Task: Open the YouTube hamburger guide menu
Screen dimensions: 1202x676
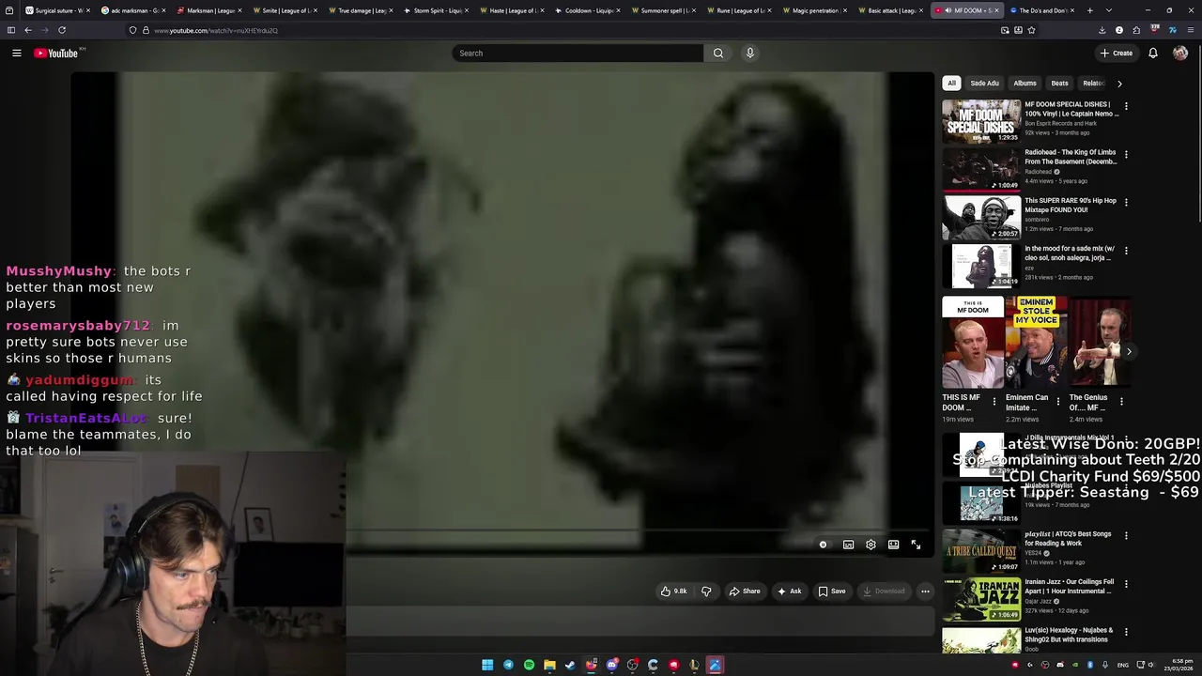Action: [17, 54]
